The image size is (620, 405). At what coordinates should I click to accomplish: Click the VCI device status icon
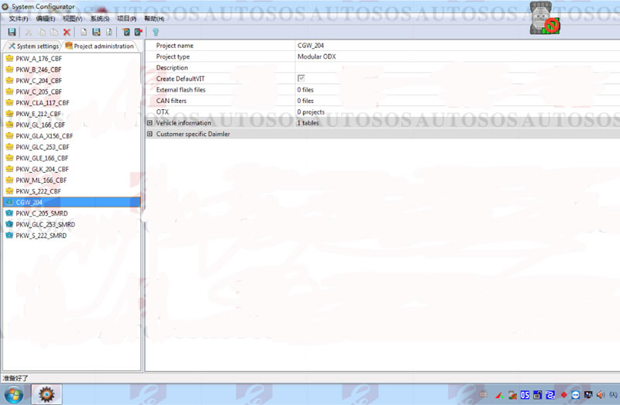click(x=545, y=18)
